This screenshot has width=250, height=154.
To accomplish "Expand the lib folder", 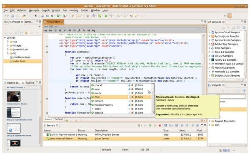I will pyautogui.click(x=7, y=53).
